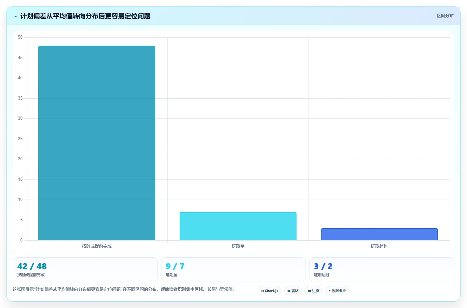Click the 延期超过 caption under 3 / 2
The width and height of the screenshot is (467, 308).
tap(322, 275)
